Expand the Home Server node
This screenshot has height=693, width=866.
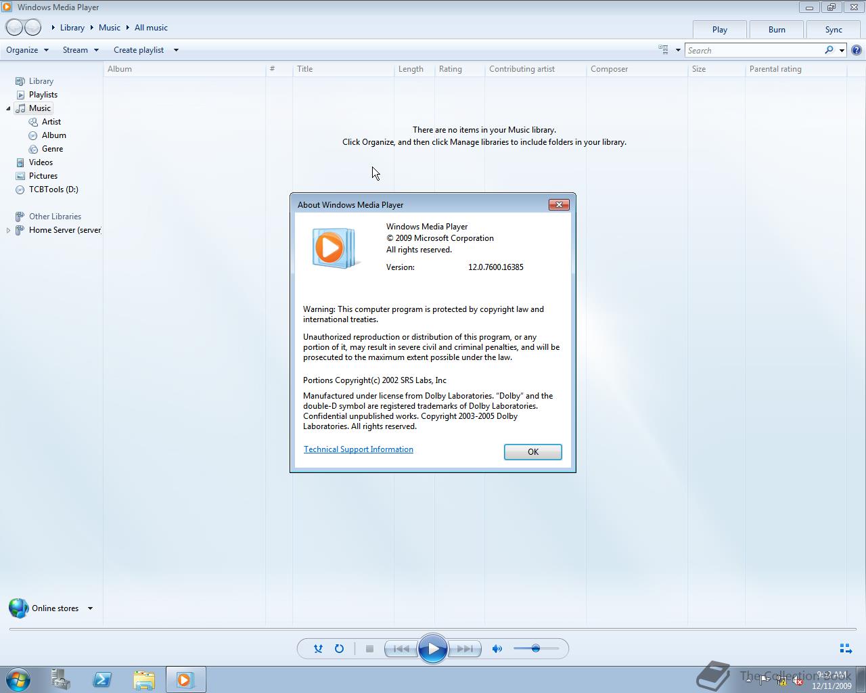[8, 230]
